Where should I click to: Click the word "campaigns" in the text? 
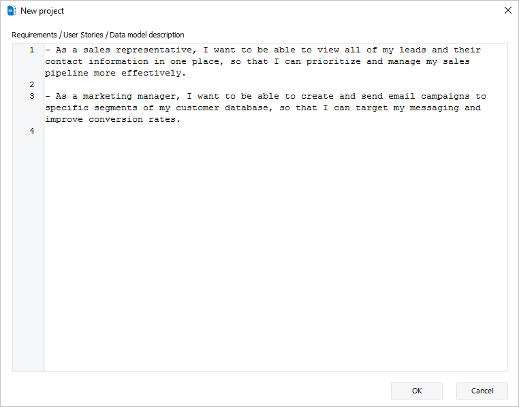[445, 96]
